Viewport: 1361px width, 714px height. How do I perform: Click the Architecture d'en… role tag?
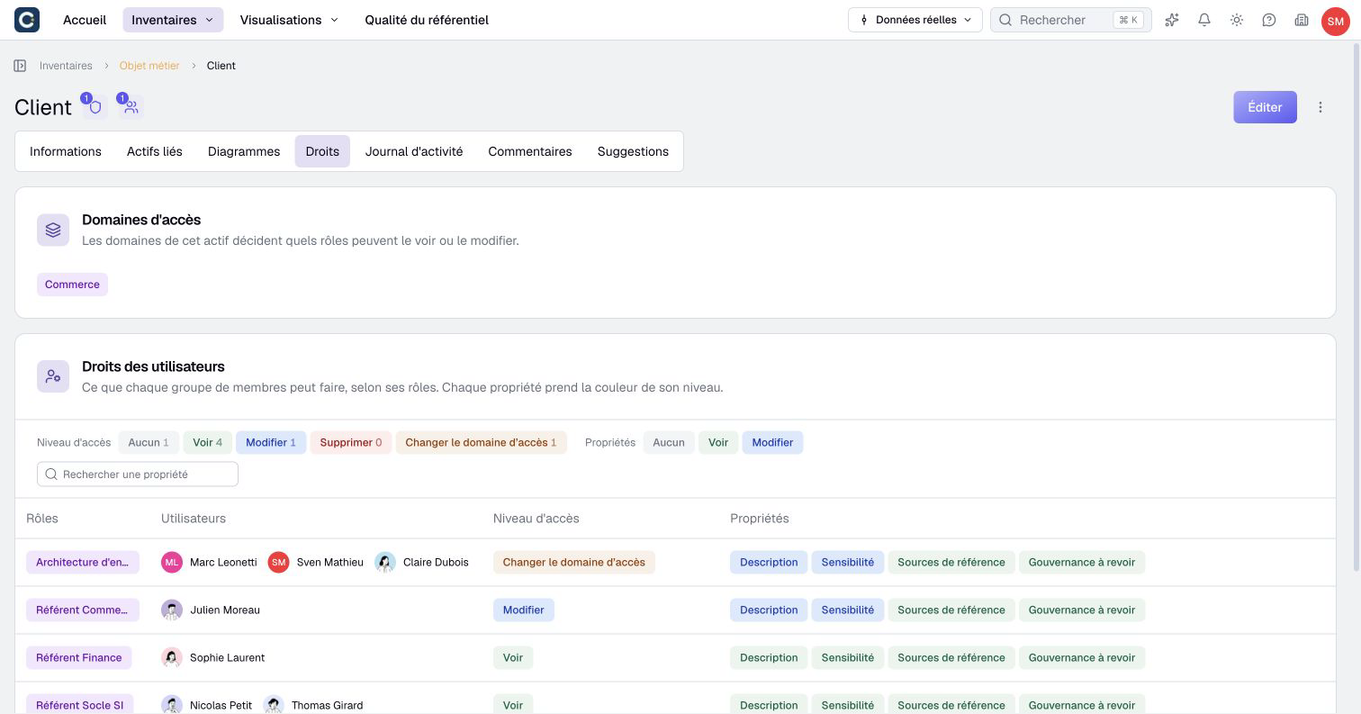click(82, 562)
